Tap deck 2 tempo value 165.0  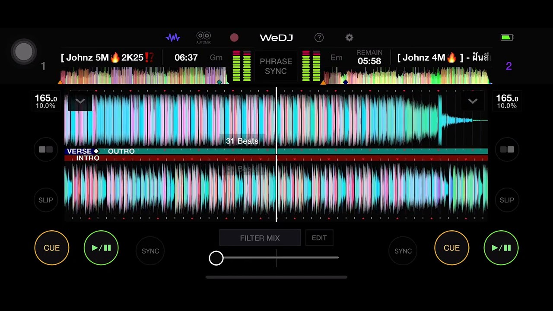(x=507, y=99)
